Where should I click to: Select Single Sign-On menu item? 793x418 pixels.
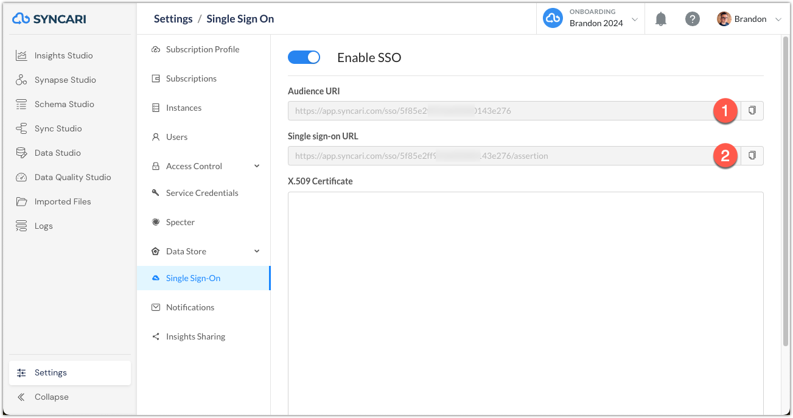pyautogui.click(x=203, y=278)
